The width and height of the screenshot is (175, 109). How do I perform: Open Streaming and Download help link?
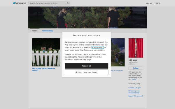point(134,92)
